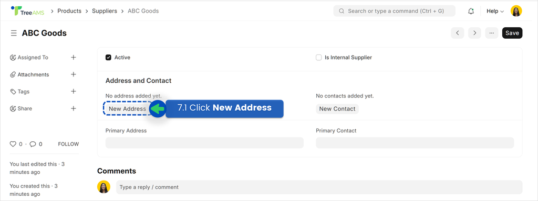Go to next record arrow

(x=474, y=33)
